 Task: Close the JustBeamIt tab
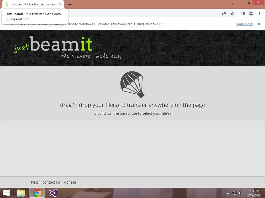pyautogui.click(x=60, y=4)
